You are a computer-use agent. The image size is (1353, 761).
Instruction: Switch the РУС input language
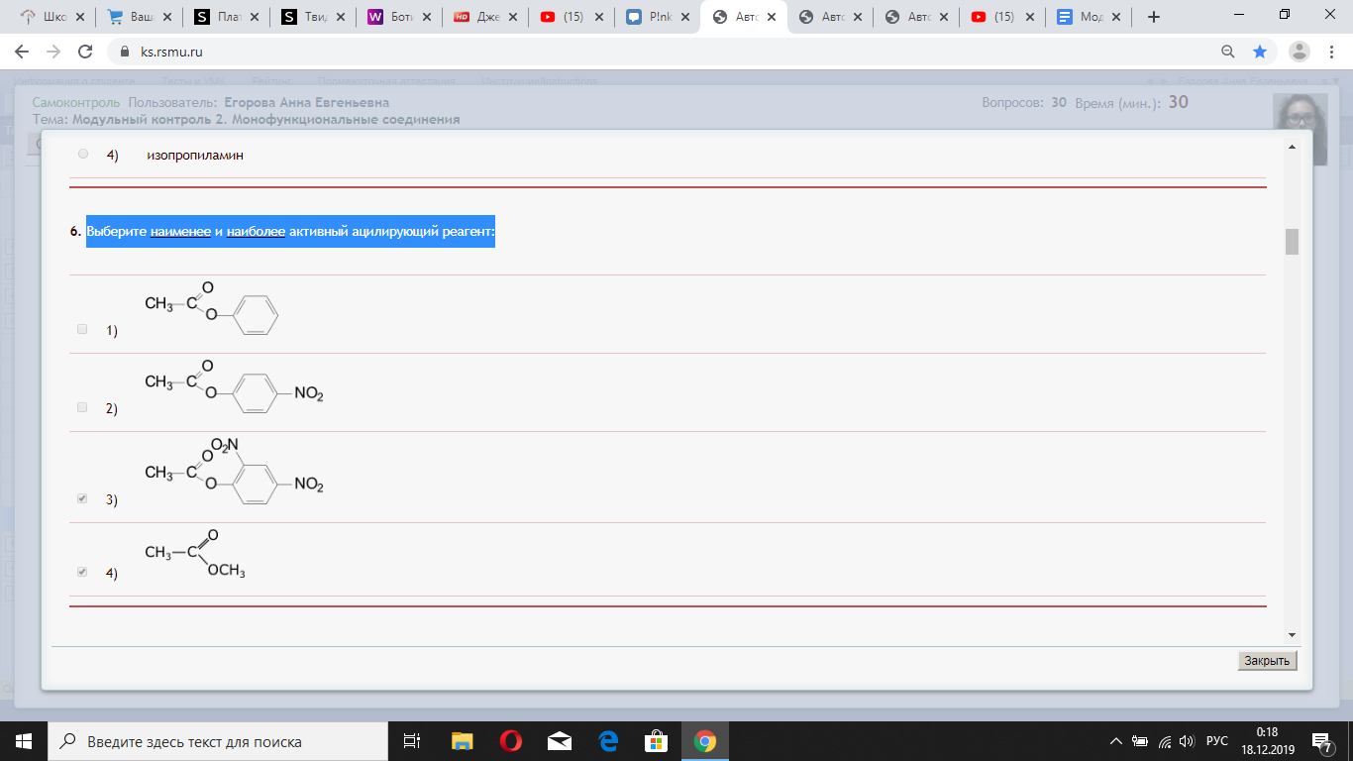(x=1217, y=741)
